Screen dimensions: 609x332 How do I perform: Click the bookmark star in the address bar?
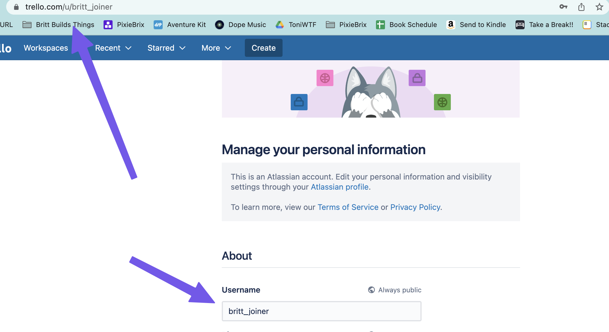point(599,7)
